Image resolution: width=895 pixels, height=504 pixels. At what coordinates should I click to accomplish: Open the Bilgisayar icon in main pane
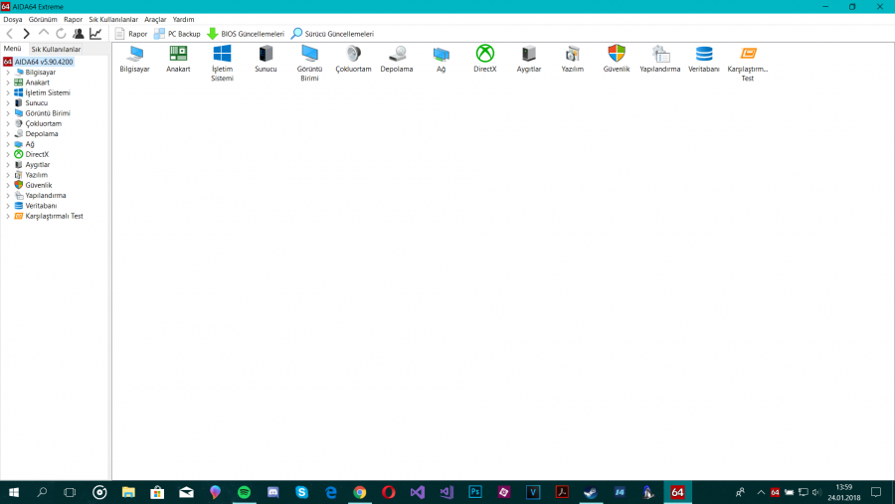pyautogui.click(x=134, y=55)
